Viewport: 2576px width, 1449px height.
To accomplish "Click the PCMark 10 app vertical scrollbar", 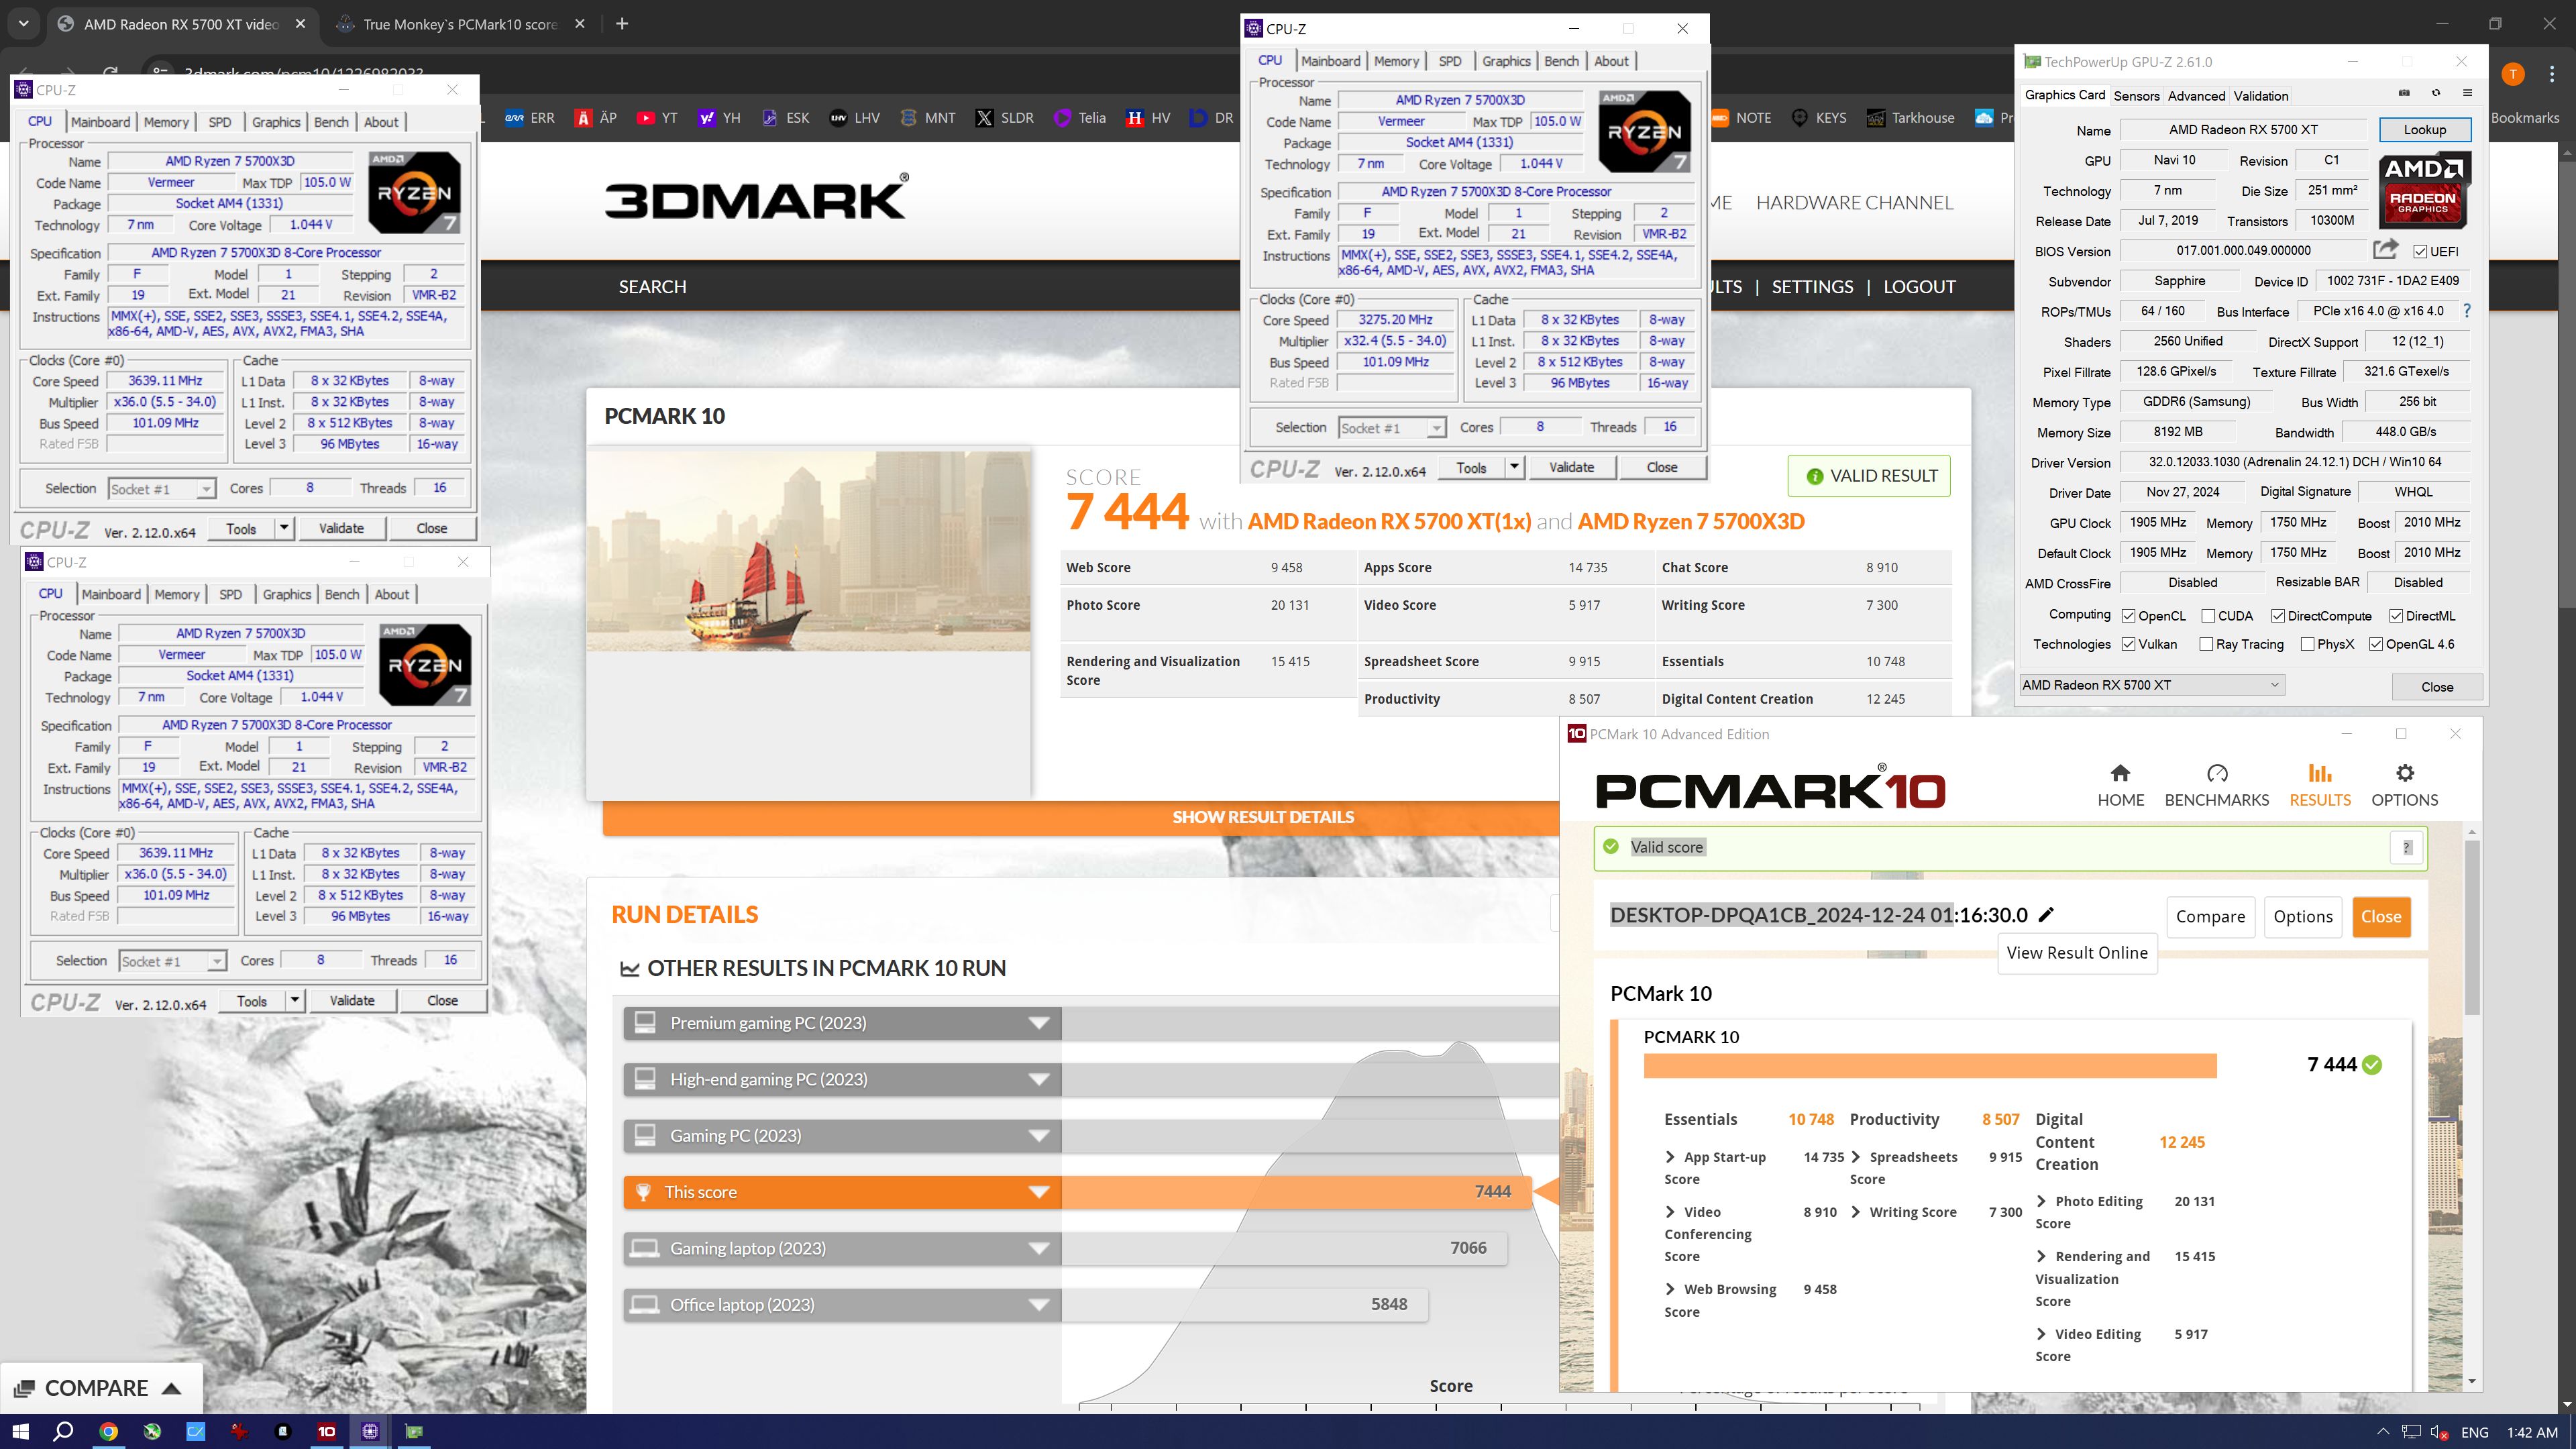I will tap(2472, 927).
